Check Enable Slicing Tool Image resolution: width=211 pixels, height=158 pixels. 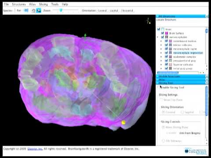tap(159, 87)
